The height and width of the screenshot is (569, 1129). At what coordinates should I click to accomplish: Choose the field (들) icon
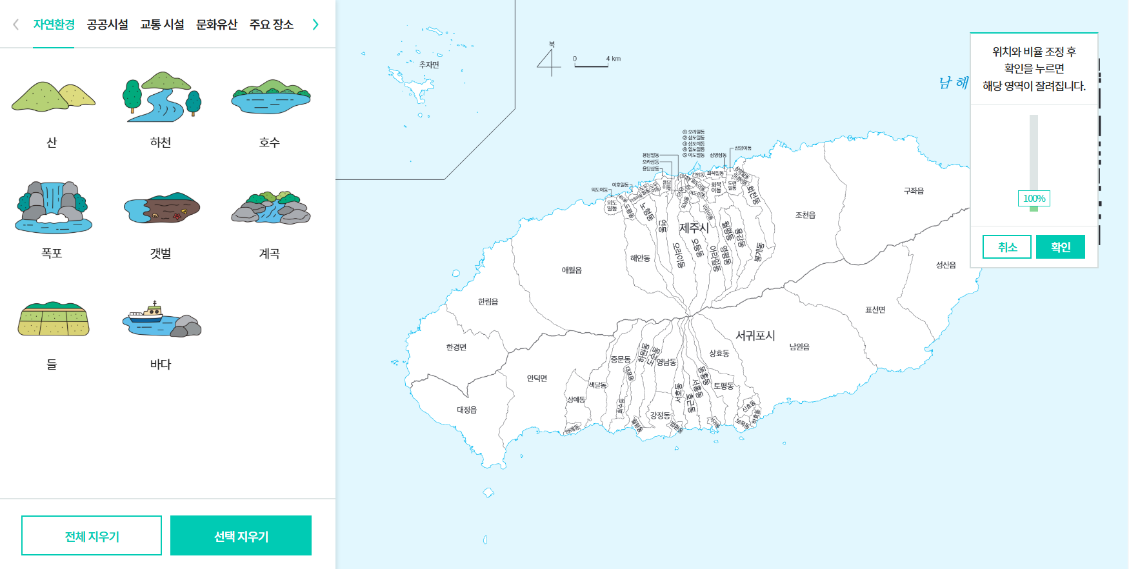53,319
